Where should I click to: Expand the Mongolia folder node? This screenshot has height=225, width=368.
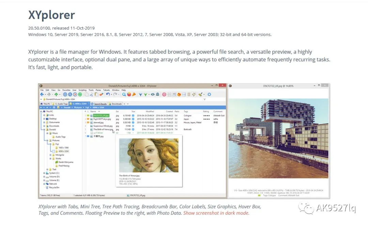[x=50, y=155]
